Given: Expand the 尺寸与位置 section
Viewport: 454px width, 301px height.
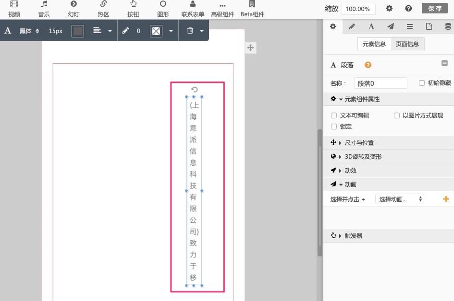Looking at the screenshot, I should coord(358,143).
